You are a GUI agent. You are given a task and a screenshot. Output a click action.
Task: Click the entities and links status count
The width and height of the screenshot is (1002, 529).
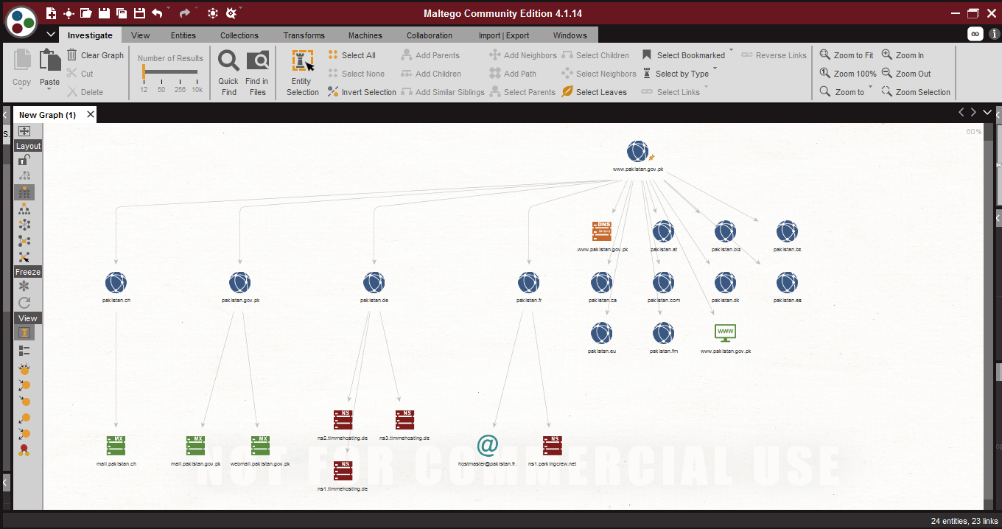(963, 521)
